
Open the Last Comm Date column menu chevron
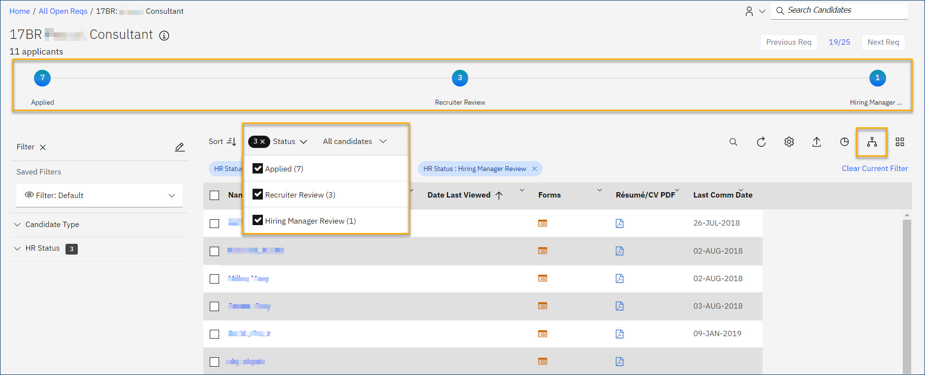pyautogui.click(x=740, y=190)
